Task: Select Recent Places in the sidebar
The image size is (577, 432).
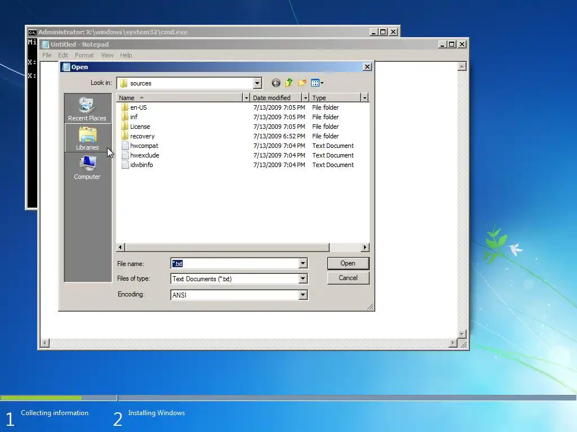Action: 87,109
